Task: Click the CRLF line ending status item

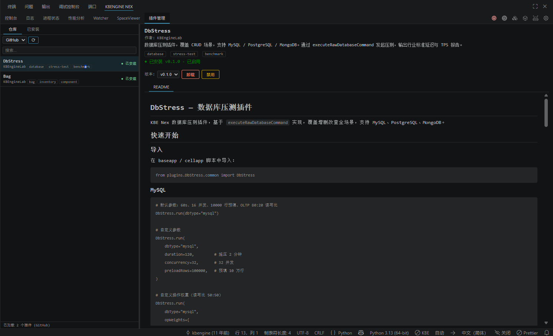Action: pos(319,333)
